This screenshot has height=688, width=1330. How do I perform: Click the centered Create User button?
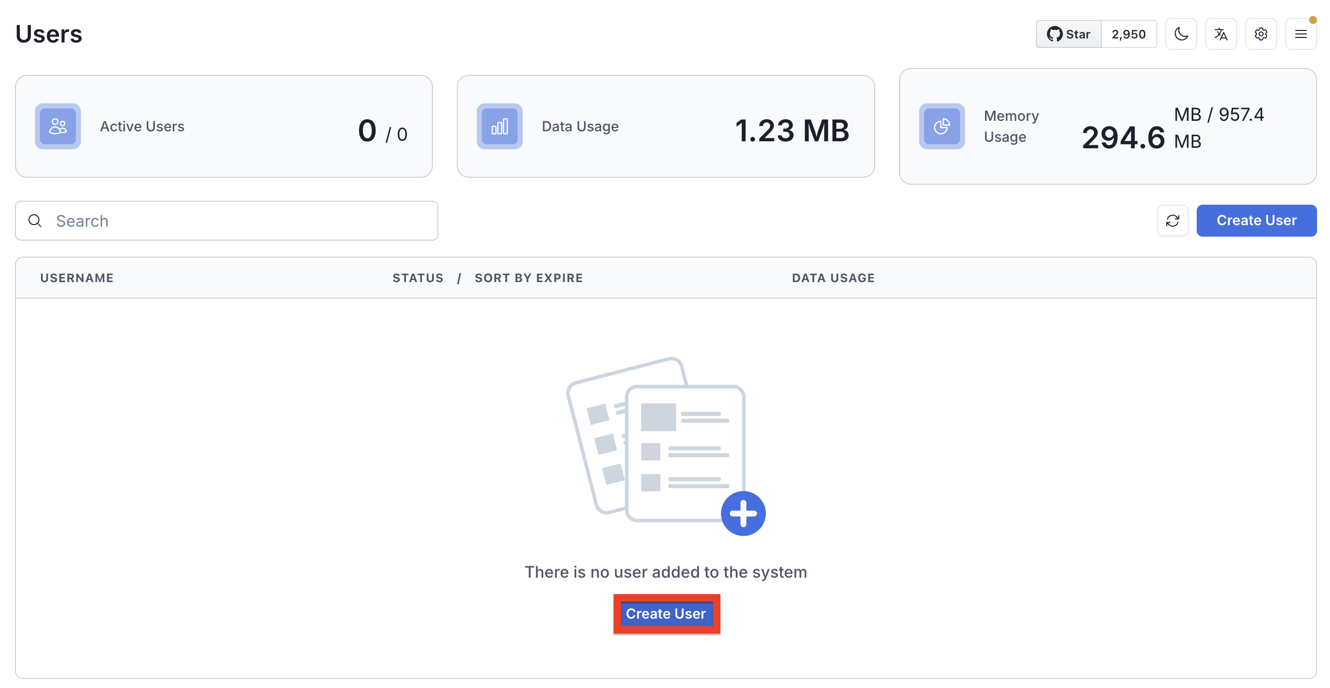(x=665, y=614)
